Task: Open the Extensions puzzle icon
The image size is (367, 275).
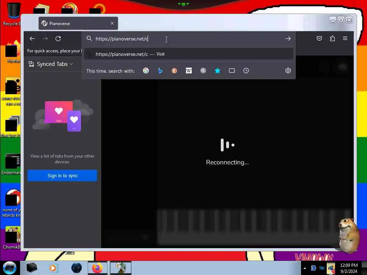Action: point(332,38)
